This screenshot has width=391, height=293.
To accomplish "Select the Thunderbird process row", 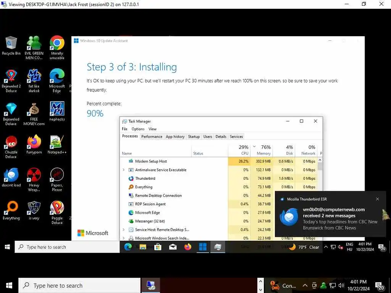I will point(219,179).
